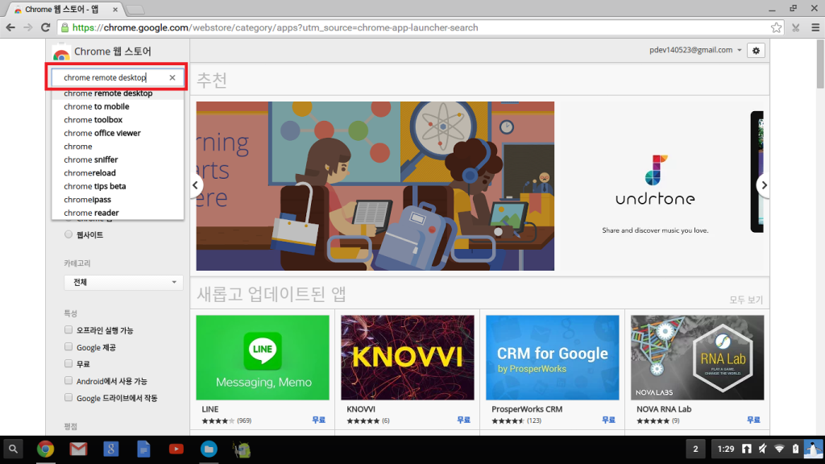Image resolution: width=825 pixels, height=464 pixels.
Task: Launch Chrome browser from the shelf
Action: (x=45, y=449)
